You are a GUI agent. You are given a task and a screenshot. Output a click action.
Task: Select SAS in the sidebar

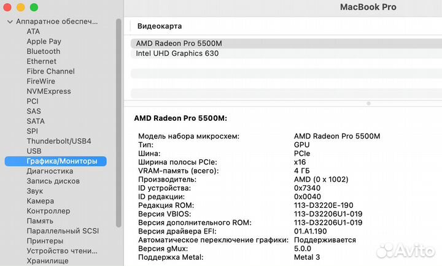(34, 111)
